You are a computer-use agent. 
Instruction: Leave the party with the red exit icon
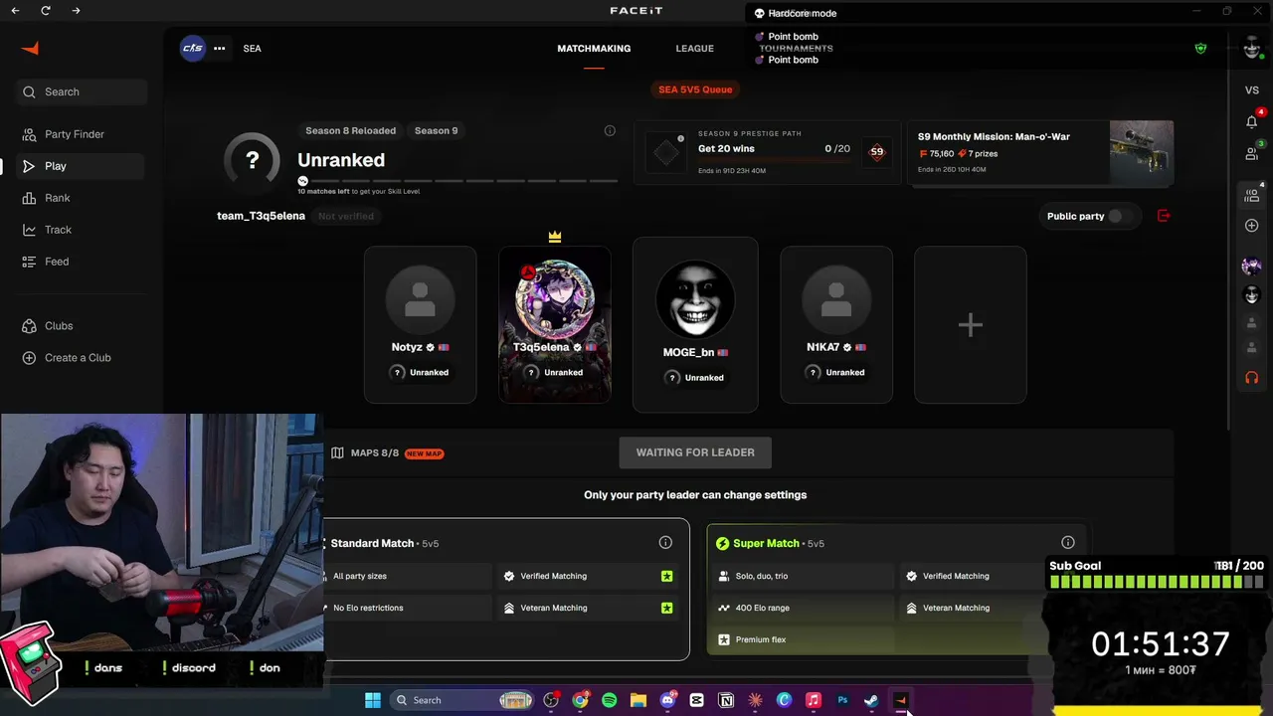pos(1164,216)
